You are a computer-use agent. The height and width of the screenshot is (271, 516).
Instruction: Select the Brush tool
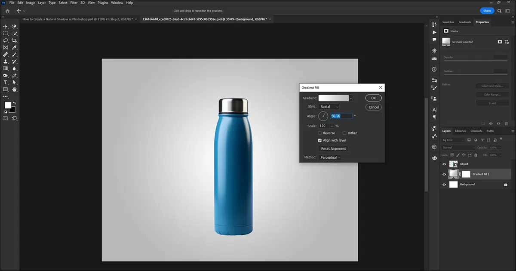(15, 54)
